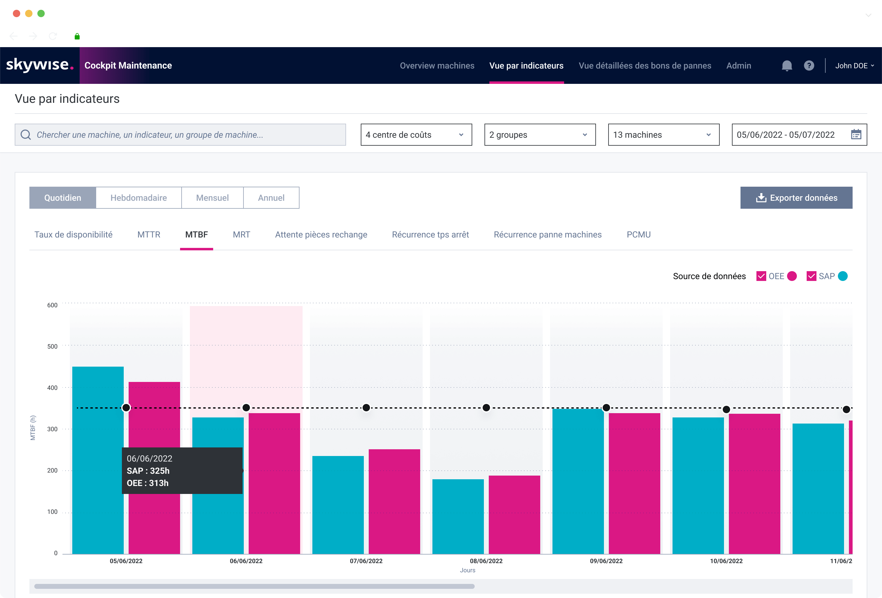Open the 4 centre de coûts dropdown
Screen dimensions: 882x598
pyautogui.click(x=416, y=135)
